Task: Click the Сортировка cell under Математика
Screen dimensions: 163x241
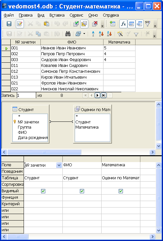Action: 121,184
